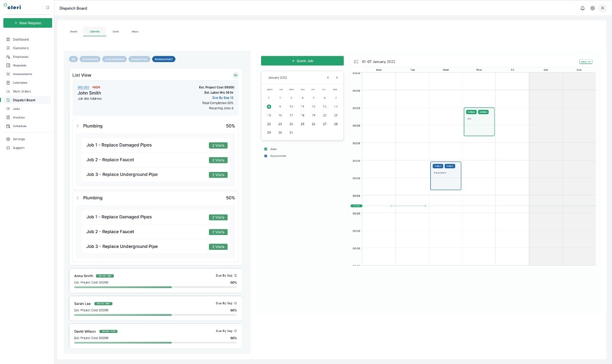Go to previous month in mini calendar
The width and height of the screenshot is (612, 364).
[328, 77]
